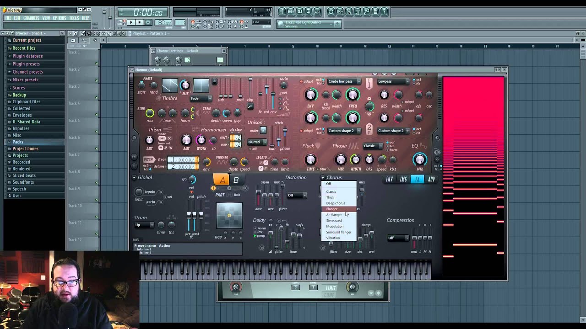The height and width of the screenshot is (329, 586).
Task: Switch to the ENV tab in Harmor
Action: [389, 180]
